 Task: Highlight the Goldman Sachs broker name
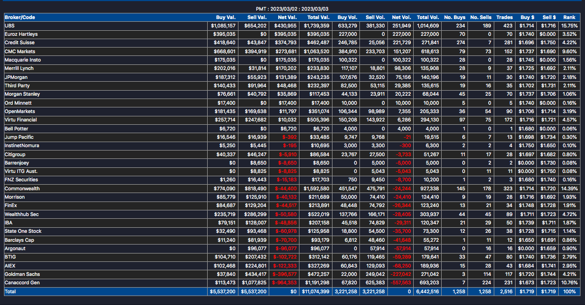(x=22, y=274)
